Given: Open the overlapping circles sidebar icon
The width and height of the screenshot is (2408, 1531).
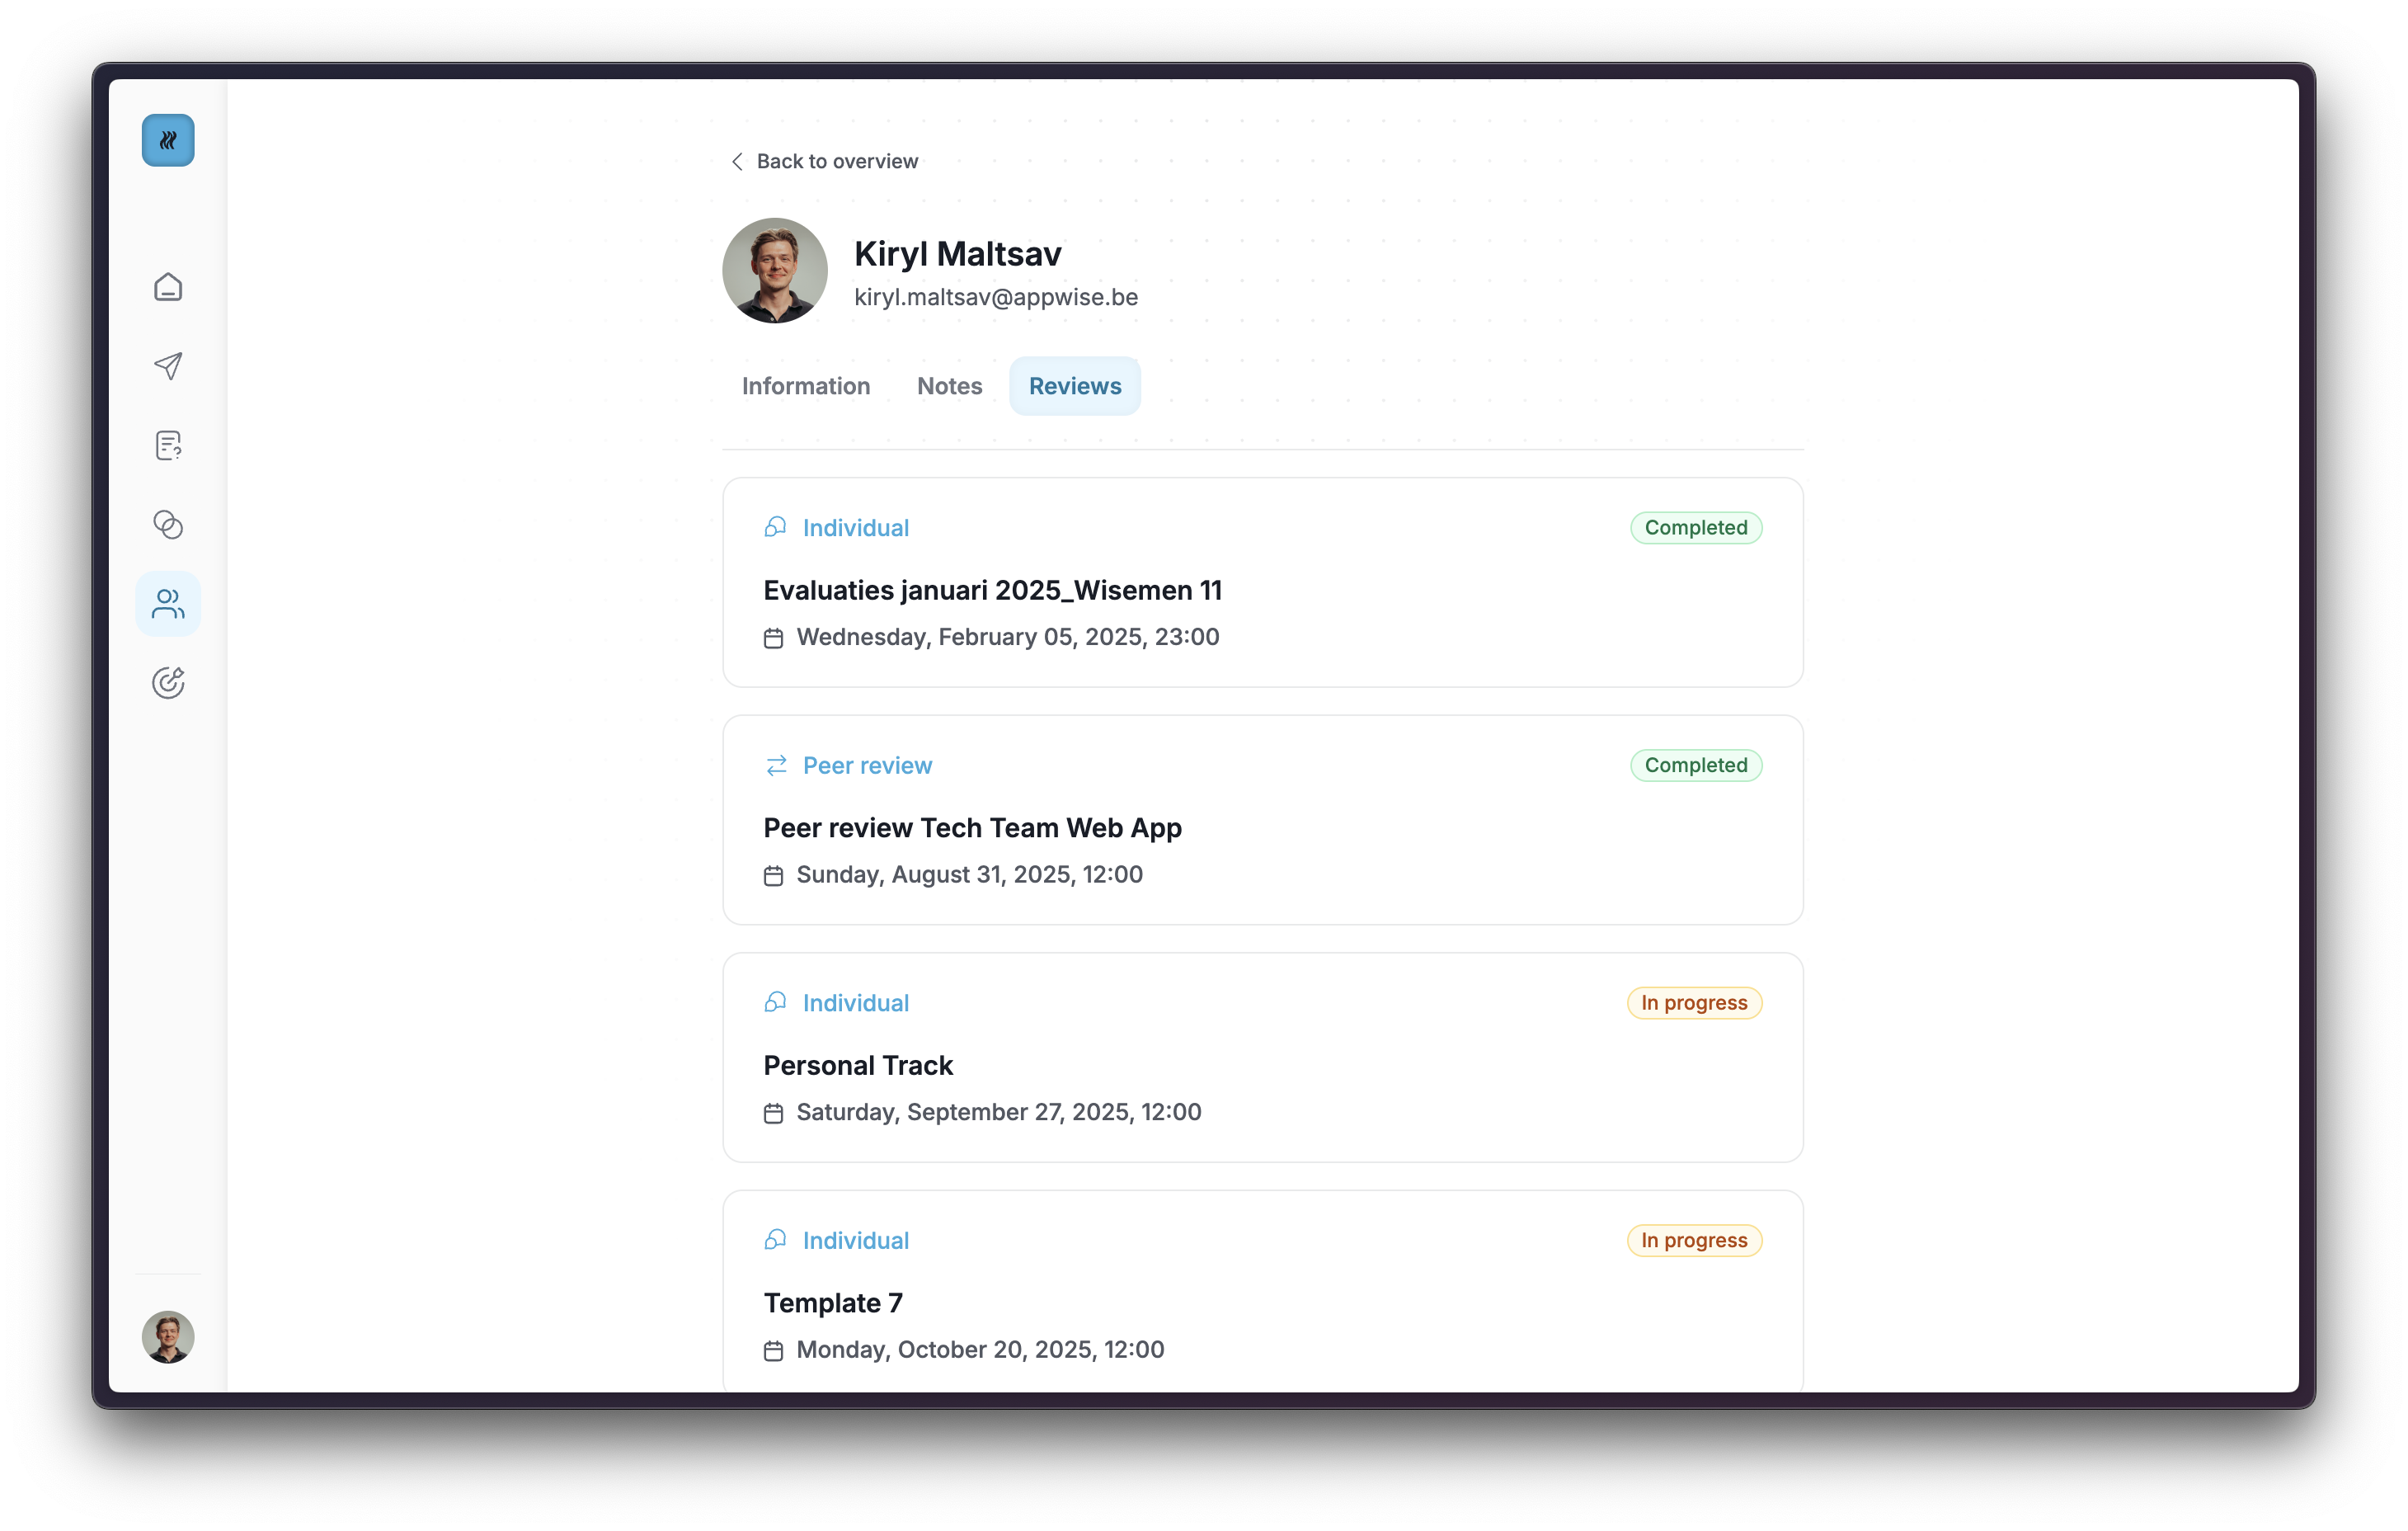Looking at the screenshot, I should [x=168, y=524].
